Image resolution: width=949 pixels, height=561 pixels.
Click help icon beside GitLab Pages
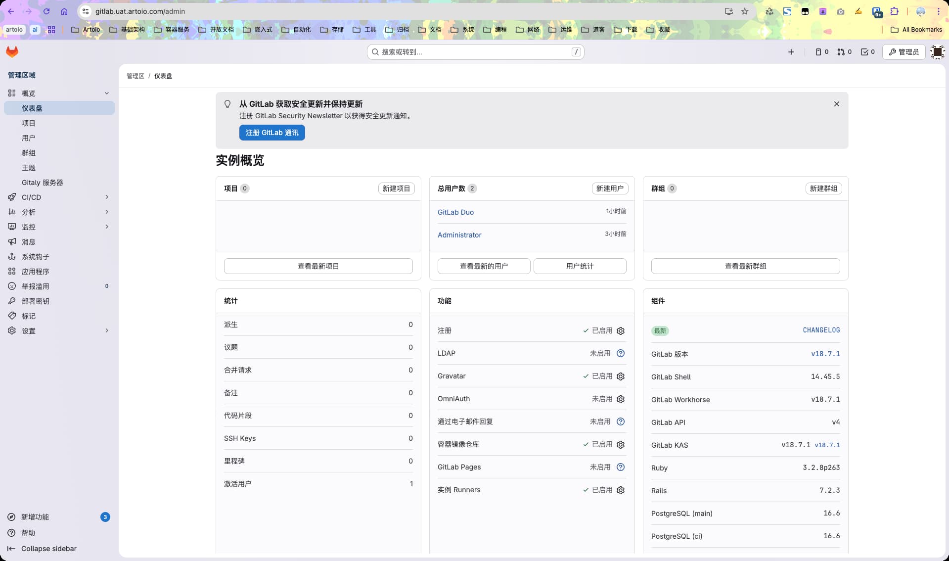pos(621,467)
